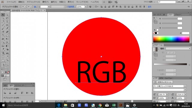This screenshot has width=192, height=108.
Task: Click Recolor Artwork wheel icon in control bar
Action: pyautogui.click(x=90, y=7)
